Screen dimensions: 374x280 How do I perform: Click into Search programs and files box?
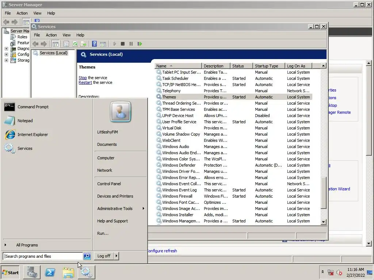(x=43, y=256)
